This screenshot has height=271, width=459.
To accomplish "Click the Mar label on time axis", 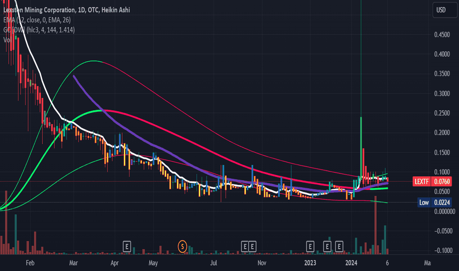I will point(73,263).
